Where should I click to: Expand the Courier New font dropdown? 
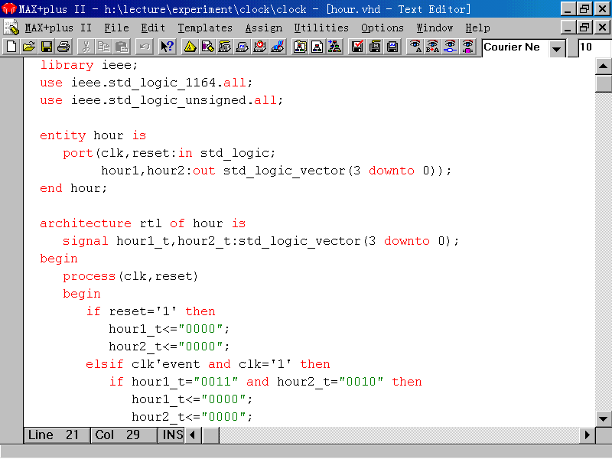coord(557,49)
